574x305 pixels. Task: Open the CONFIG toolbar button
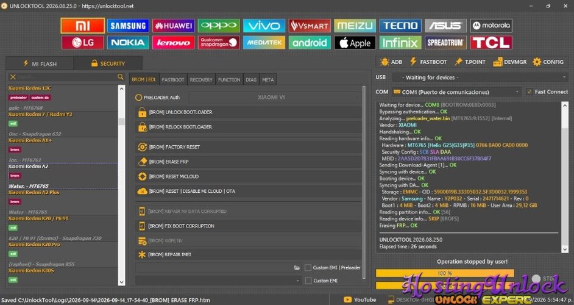(x=548, y=62)
